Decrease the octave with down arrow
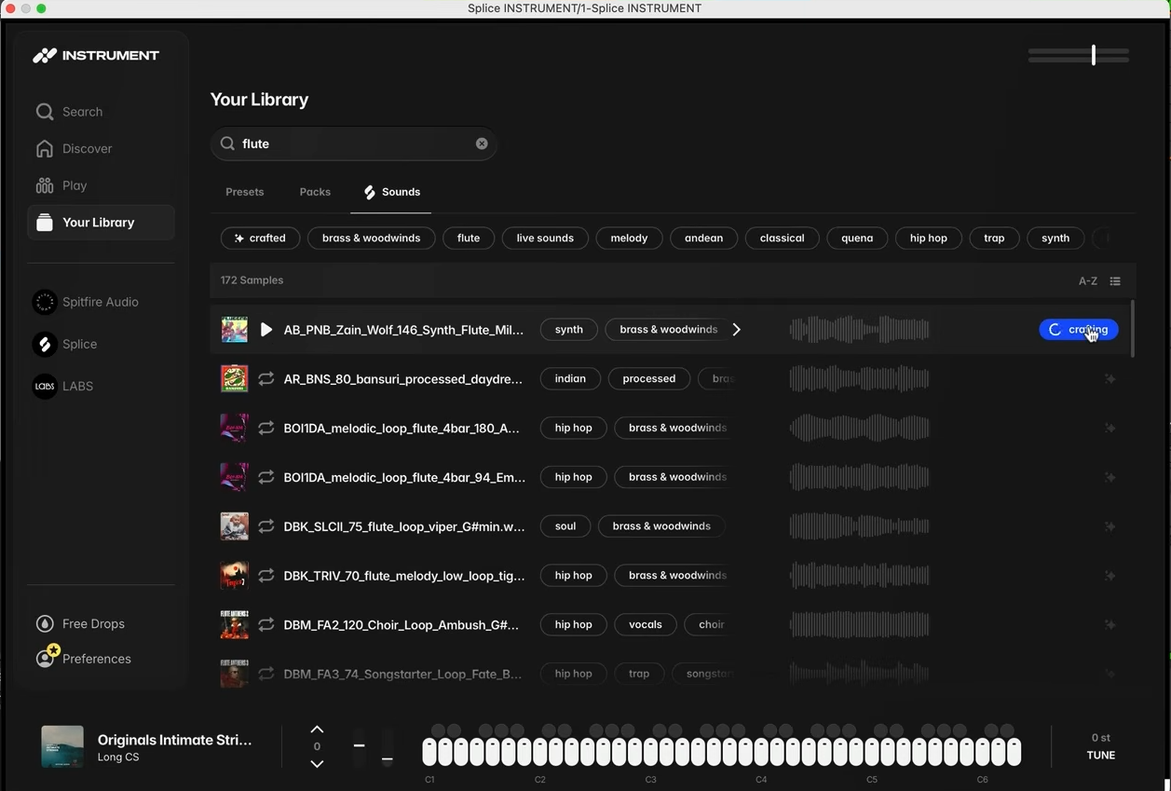Image resolution: width=1171 pixels, height=791 pixels. click(x=317, y=764)
